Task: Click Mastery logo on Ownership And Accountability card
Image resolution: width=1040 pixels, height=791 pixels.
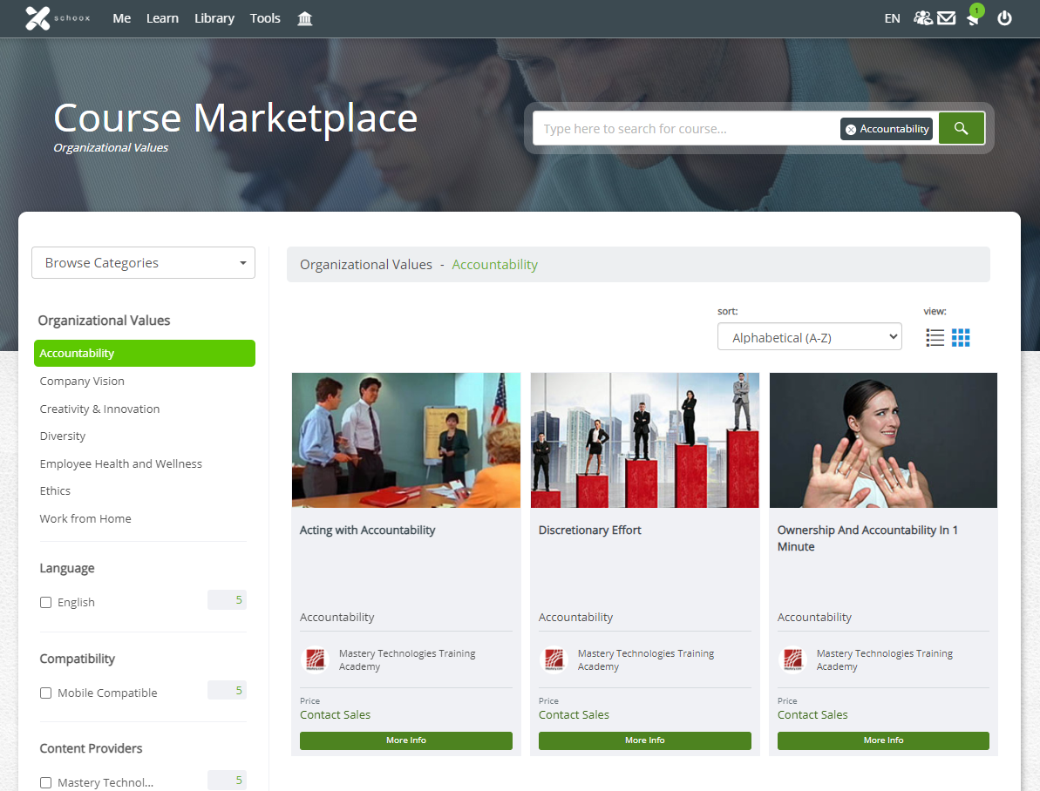Action: tap(793, 659)
